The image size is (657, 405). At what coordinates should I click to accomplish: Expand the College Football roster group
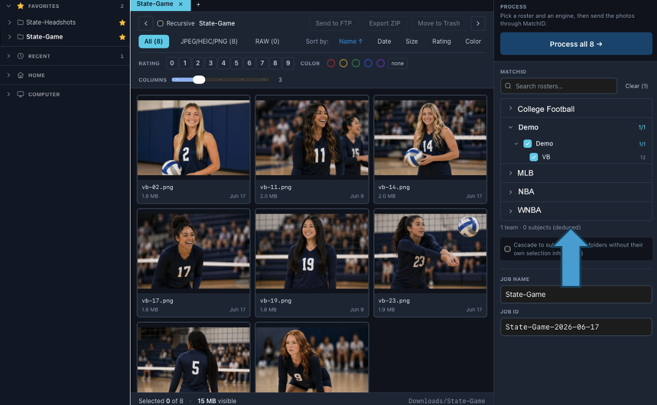point(511,109)
